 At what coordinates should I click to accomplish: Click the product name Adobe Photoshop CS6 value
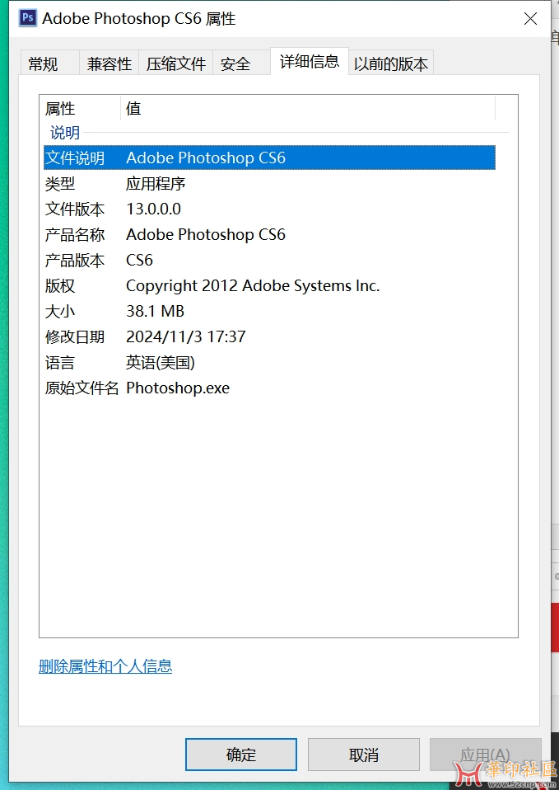pyautogui.click(x=206, y=234)
